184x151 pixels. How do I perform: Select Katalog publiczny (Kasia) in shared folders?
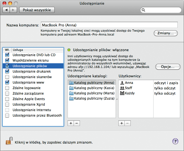coord(92,88)
